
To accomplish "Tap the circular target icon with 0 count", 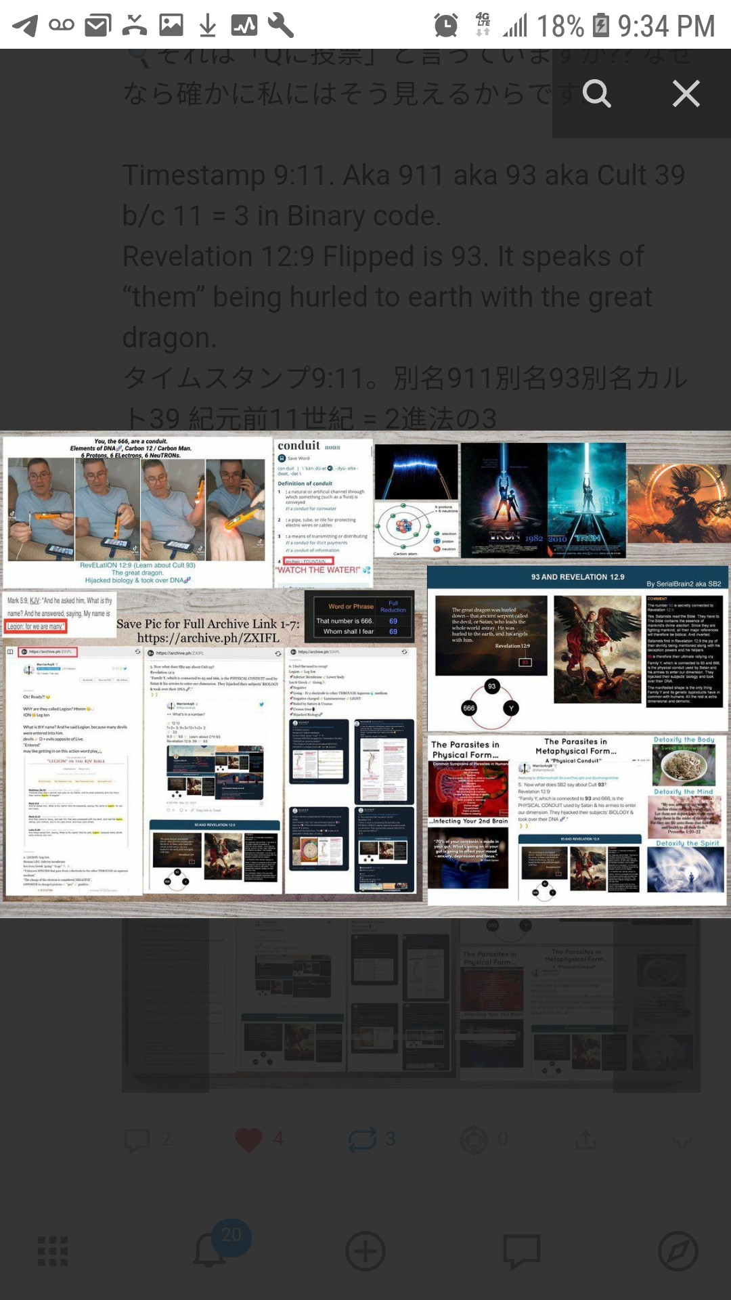I will 474,1140.
